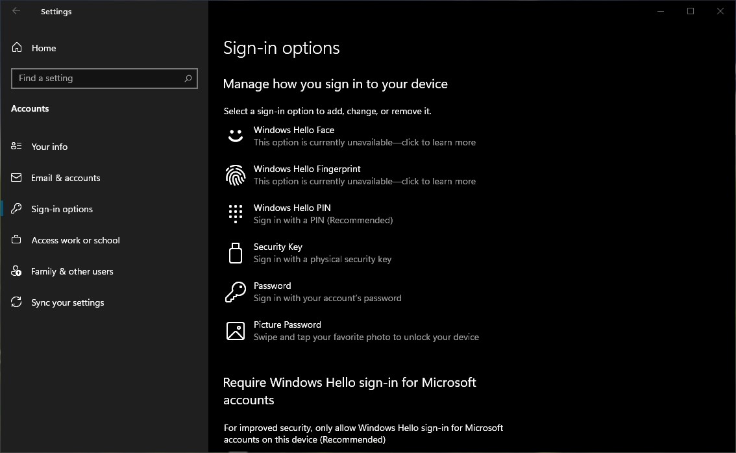Click the Picture Password image icon

pos(235,331)
